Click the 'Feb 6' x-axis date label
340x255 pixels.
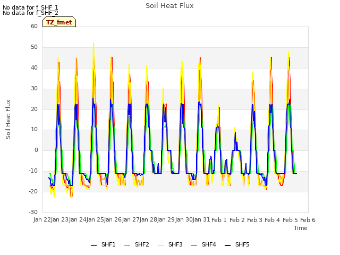[308, 220]
